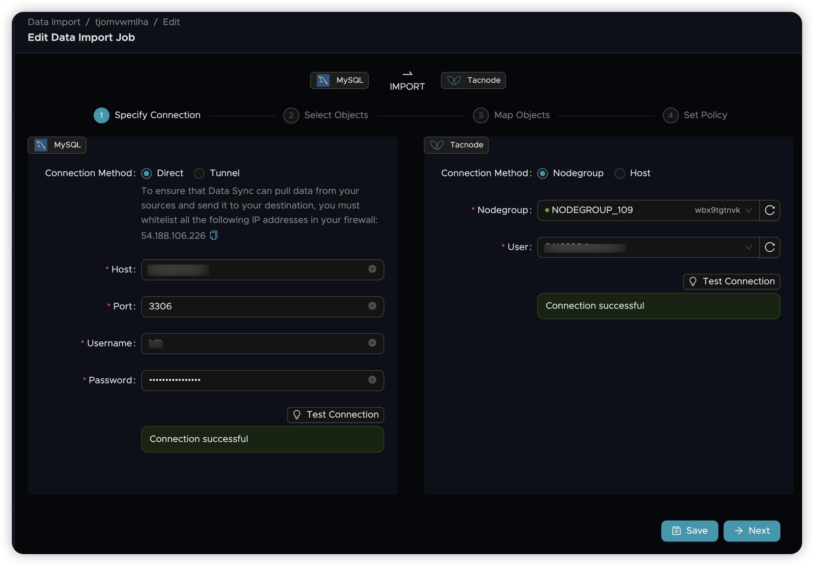Go to step 3 Map Objects
The width and height of the screenshot is (814, 566).
pos(511,115)
